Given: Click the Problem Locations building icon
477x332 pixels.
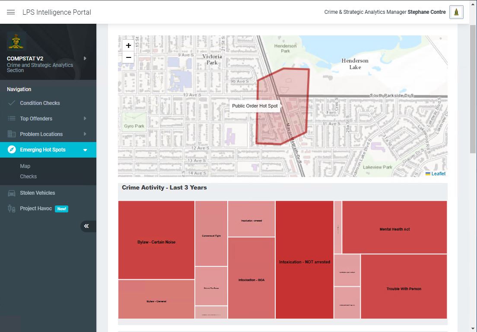Looking at the screenshot, I should (x=12, y=134).
